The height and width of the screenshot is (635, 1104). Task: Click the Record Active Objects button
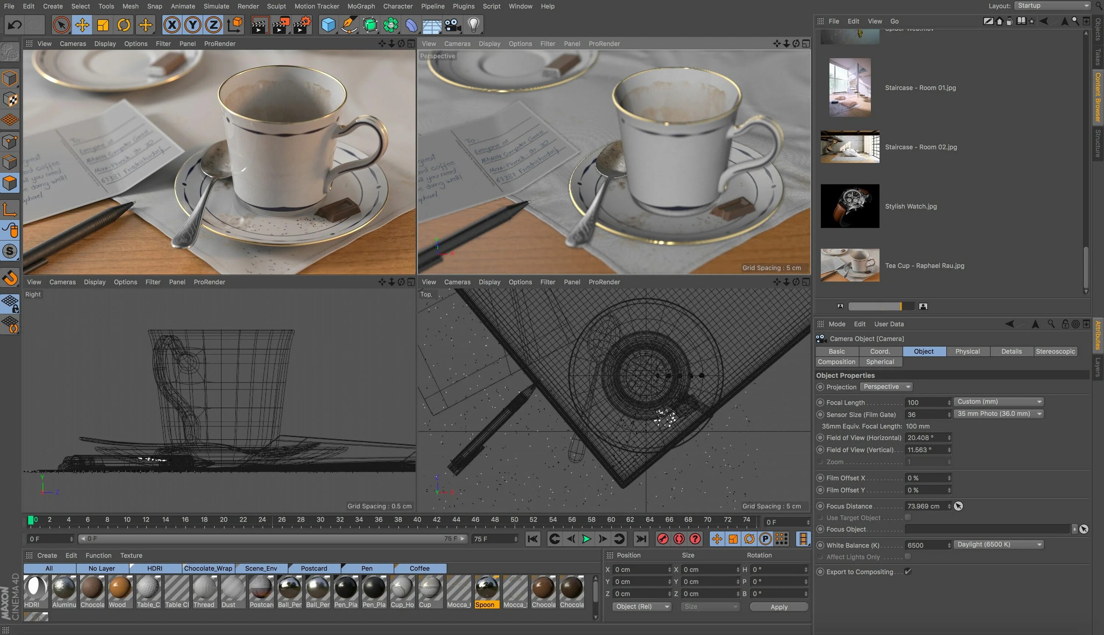pos(662,539)
